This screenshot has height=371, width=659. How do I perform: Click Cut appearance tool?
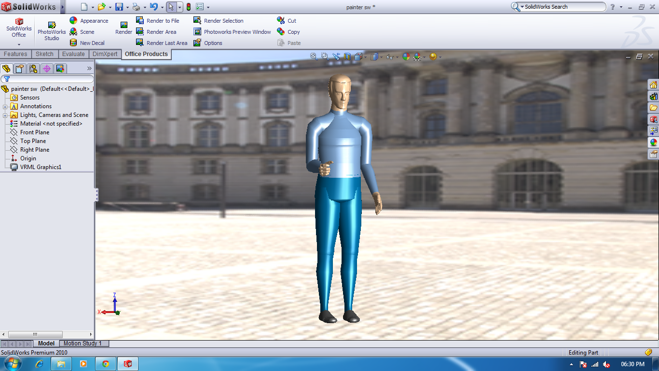tap(287, 21)
